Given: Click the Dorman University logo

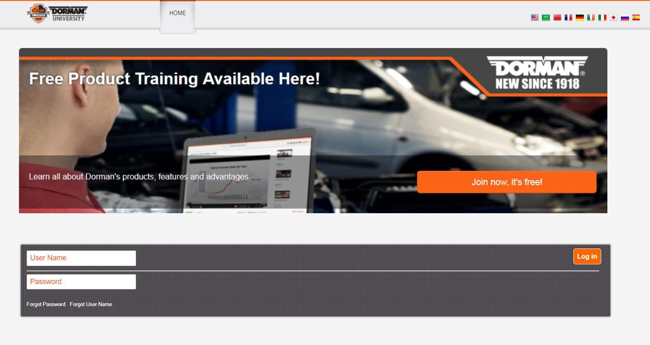Looking at the screenshot, I should pyautogui.click(x=57, y=14).
